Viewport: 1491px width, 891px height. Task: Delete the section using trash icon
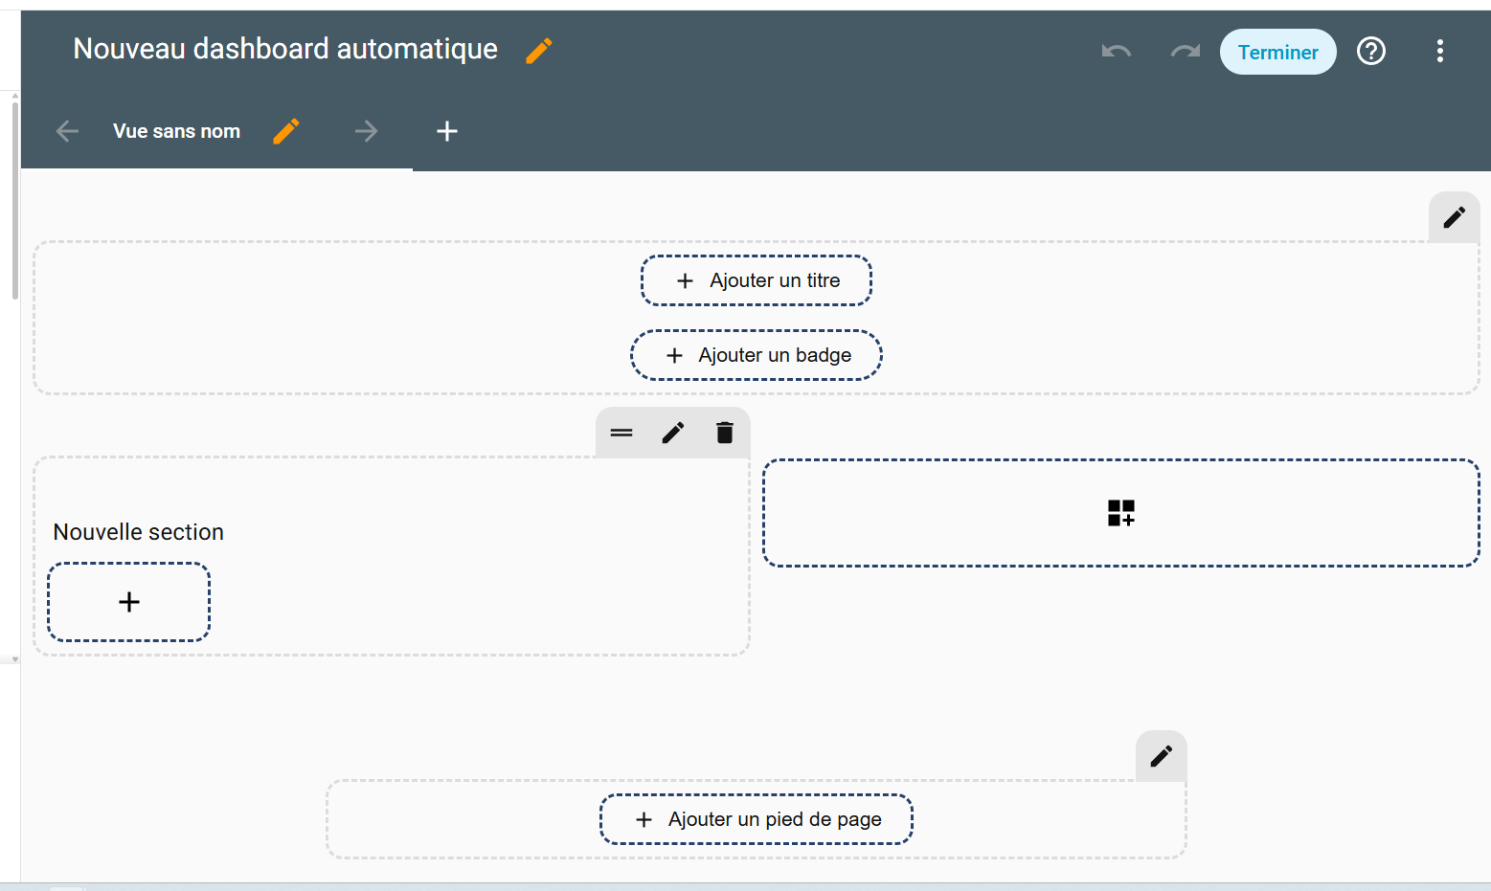[725, 433]
